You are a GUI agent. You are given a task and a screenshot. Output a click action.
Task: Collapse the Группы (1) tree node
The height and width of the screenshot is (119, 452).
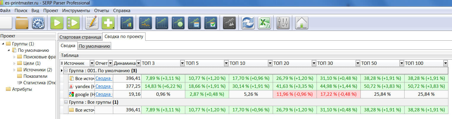tap(3, 44)
